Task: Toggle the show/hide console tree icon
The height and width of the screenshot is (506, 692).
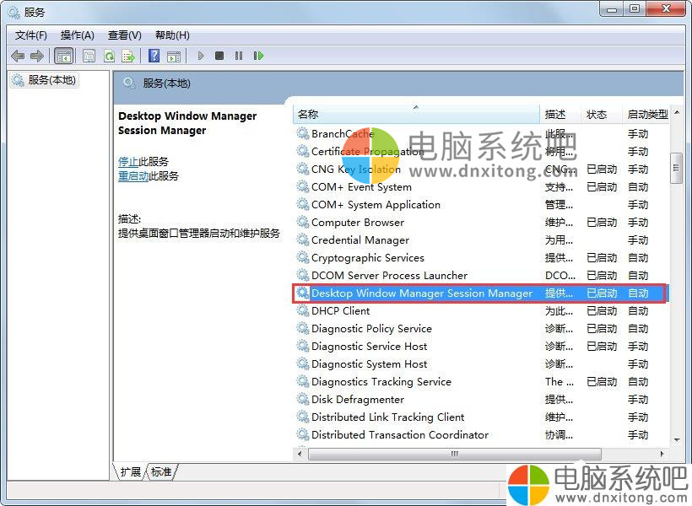Action: (x=63, y=56)
